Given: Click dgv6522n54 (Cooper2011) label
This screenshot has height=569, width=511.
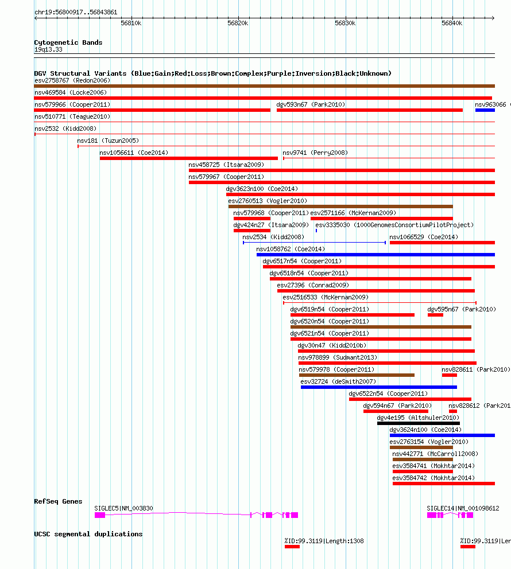Looking at the screenshot, I should coord(388,393).
